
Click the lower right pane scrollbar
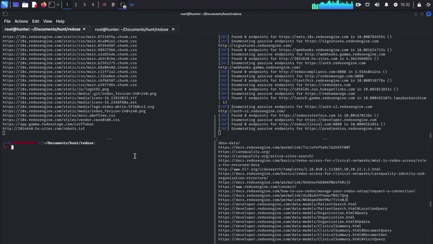(x=431, y=203)
